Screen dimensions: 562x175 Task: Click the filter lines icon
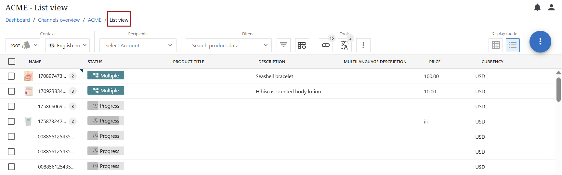[283, 45]
